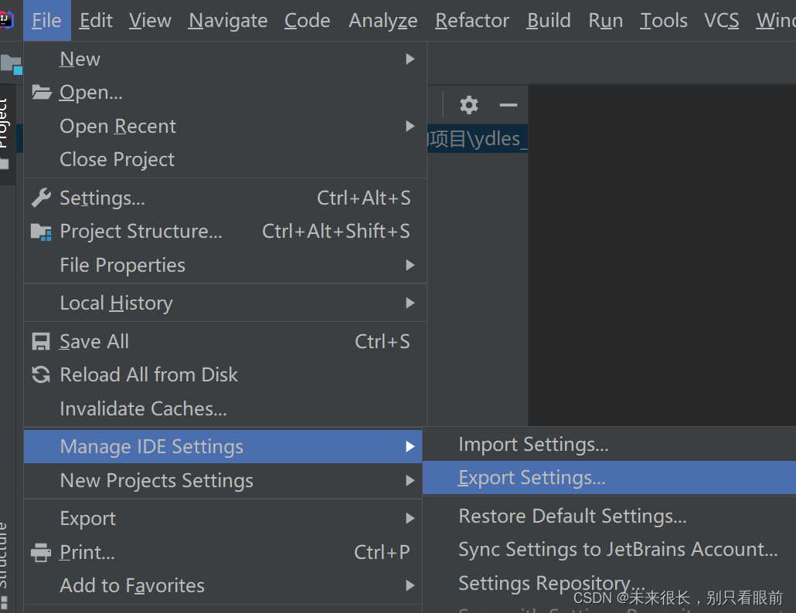
Task: Click the wrench icon next to Settings
Action: (x=41, y=198)
